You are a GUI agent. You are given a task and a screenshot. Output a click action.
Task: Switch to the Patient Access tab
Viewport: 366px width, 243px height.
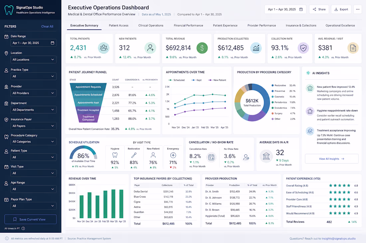(118, 25)
